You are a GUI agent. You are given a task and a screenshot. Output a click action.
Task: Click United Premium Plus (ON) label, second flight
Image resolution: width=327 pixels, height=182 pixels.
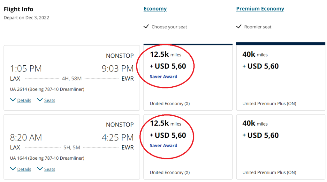pyautogui.click(x=269, y=172)
